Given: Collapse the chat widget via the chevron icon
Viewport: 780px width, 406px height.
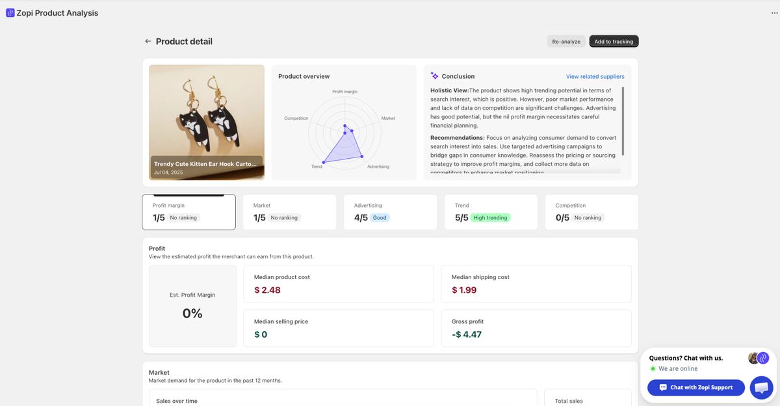Looking at the screenshot, I should pos(762,358).
